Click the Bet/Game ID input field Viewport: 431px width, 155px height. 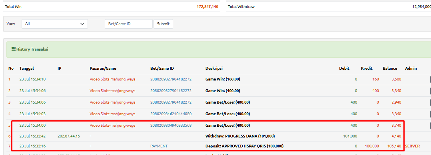coord(129,24)
